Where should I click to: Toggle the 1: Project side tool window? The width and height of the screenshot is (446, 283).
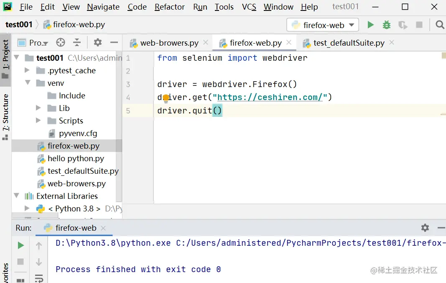tap(5, 59)
